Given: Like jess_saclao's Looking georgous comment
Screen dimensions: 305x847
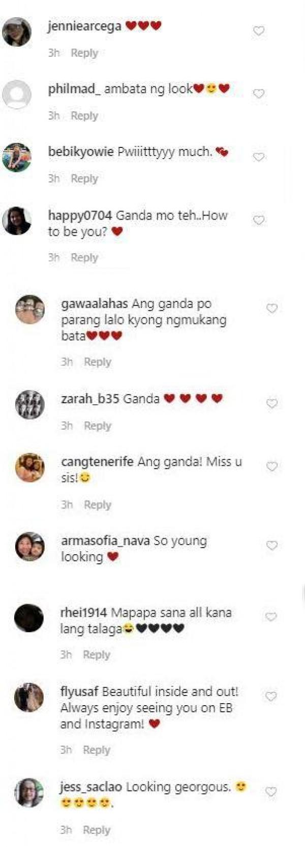Looking at the screenshot, I should [x=271, y=792].
